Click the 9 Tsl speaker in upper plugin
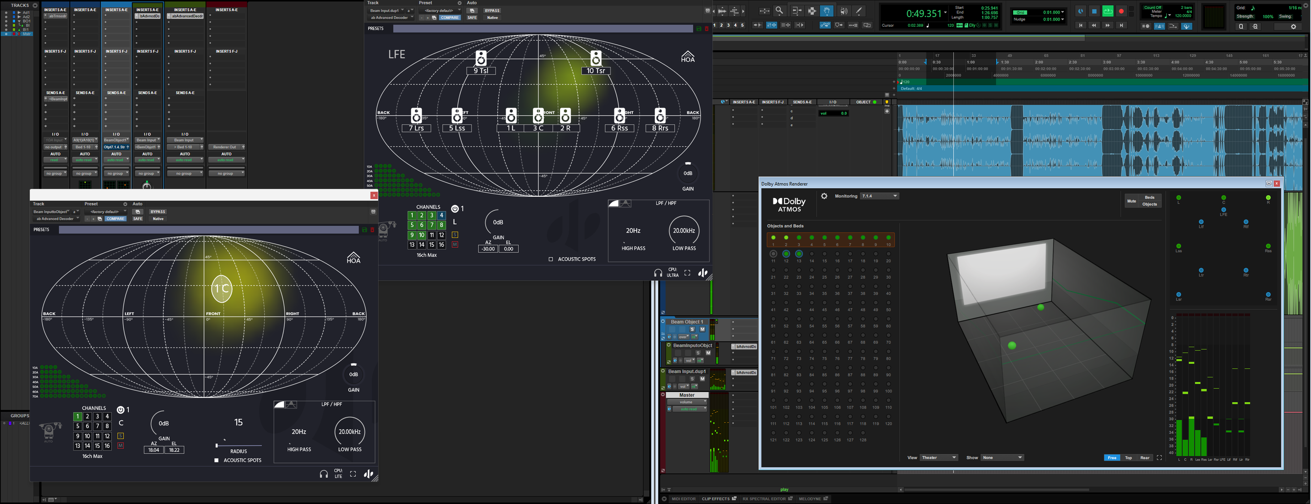 tap(481, 62)
